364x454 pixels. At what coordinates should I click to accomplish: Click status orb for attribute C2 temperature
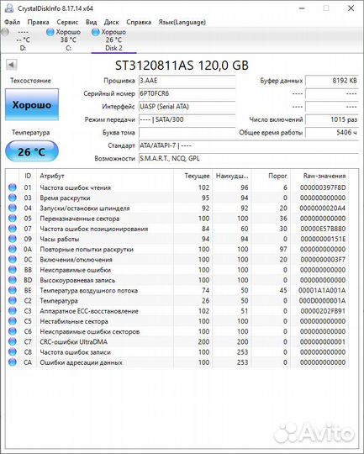tap(13, 300)
